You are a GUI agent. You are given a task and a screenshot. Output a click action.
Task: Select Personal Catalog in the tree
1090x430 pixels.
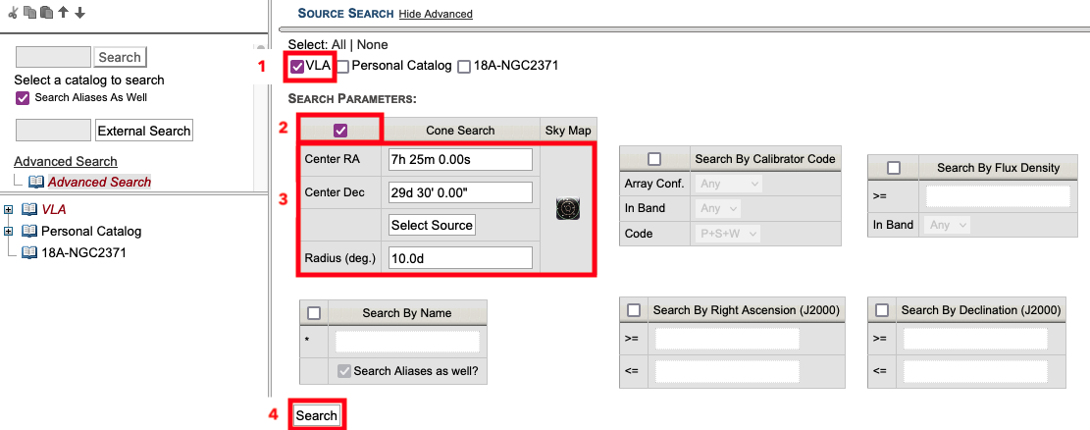coord(91,232)
